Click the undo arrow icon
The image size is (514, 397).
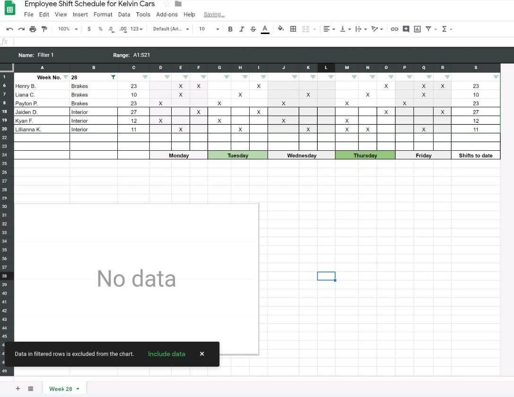click(x=9, y=29)
